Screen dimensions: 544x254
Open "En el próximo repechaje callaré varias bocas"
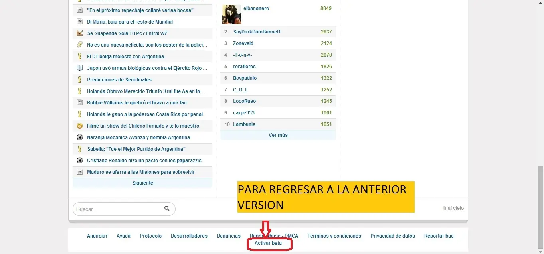tap(140, 10)
